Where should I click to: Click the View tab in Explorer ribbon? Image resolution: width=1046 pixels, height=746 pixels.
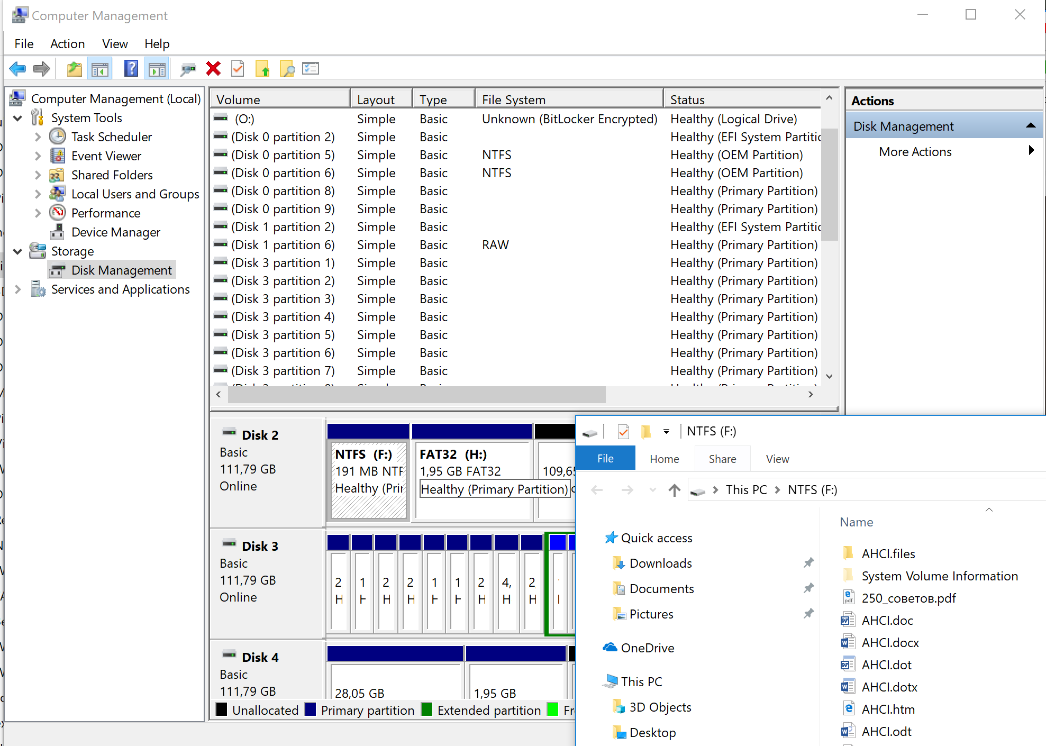point(776,458)
